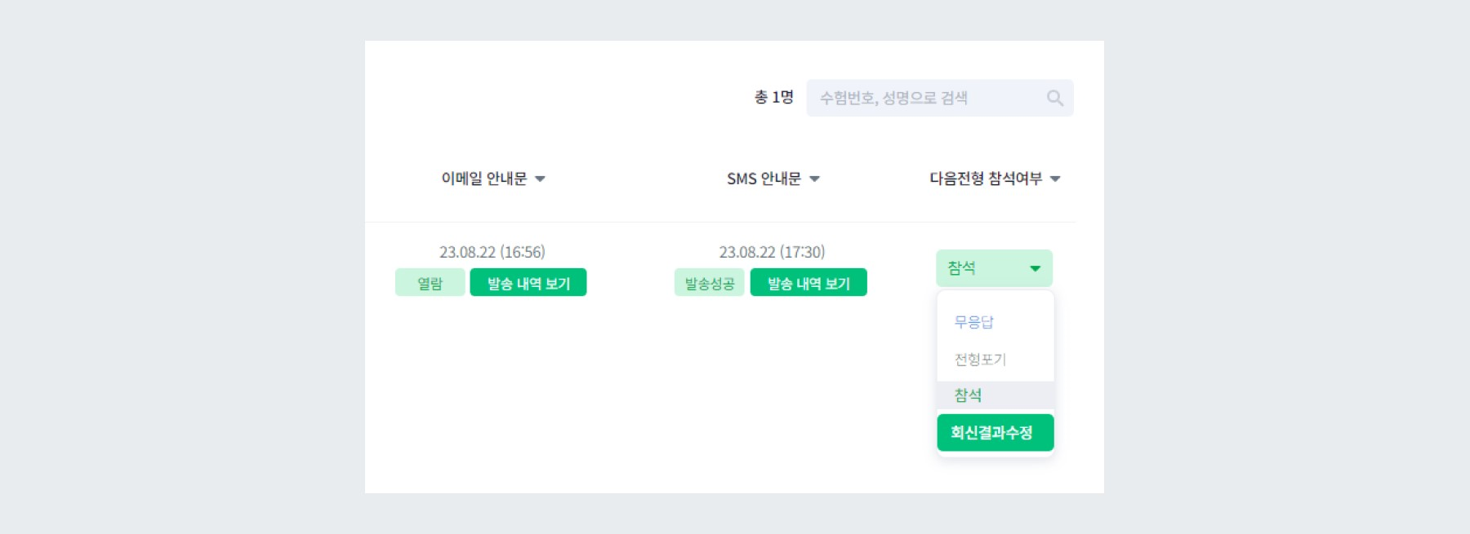
Task: Click the magnifier inside the search box
Action: pos(1054,97)
